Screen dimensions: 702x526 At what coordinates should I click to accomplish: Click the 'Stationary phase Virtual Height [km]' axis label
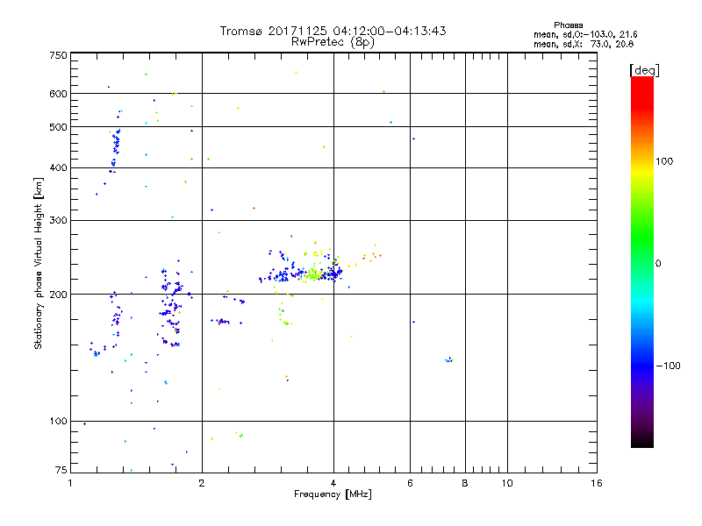[x=39, y=263]
